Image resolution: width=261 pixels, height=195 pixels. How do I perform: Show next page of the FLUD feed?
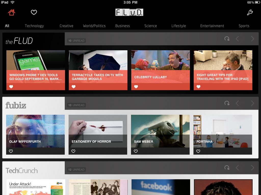tap(253, 39)
